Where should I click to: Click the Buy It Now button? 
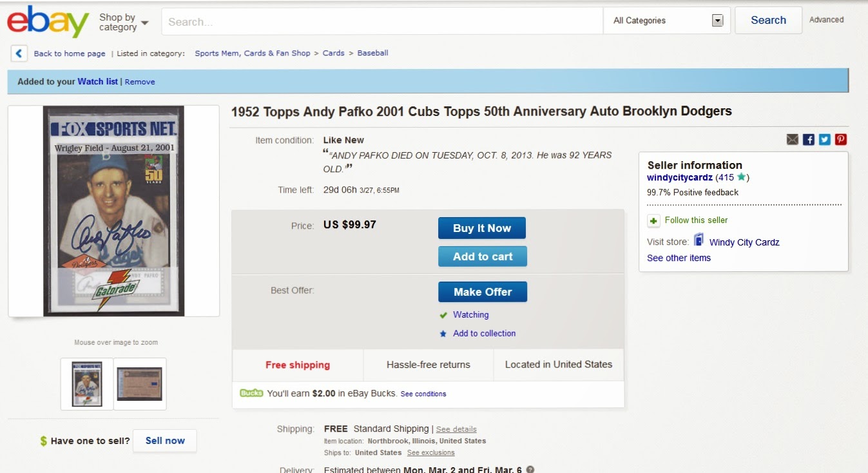pyautogui.click(x=482, y=228)
